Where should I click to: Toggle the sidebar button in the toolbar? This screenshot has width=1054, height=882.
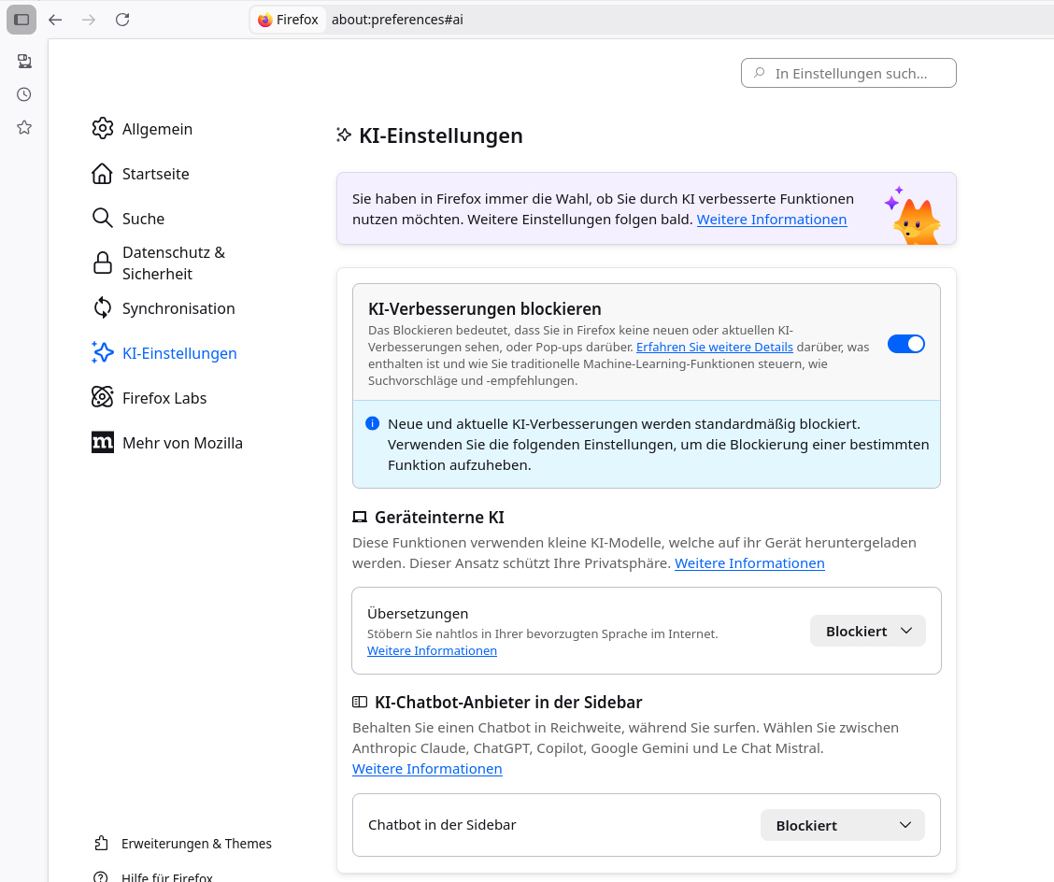coord(21,20)
